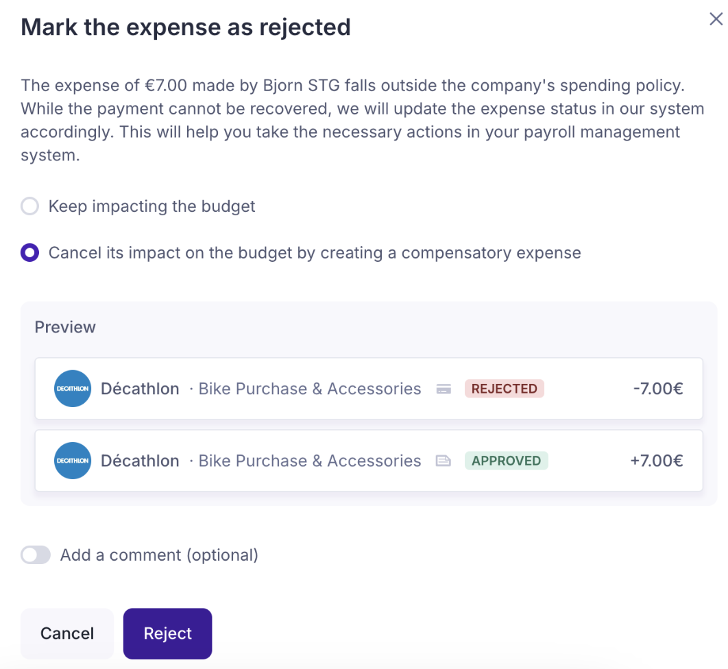The width and height of the screenshot is (728, 669).
Task: Click the Décathlon name in the approved row
Action: tap(140, 461)
